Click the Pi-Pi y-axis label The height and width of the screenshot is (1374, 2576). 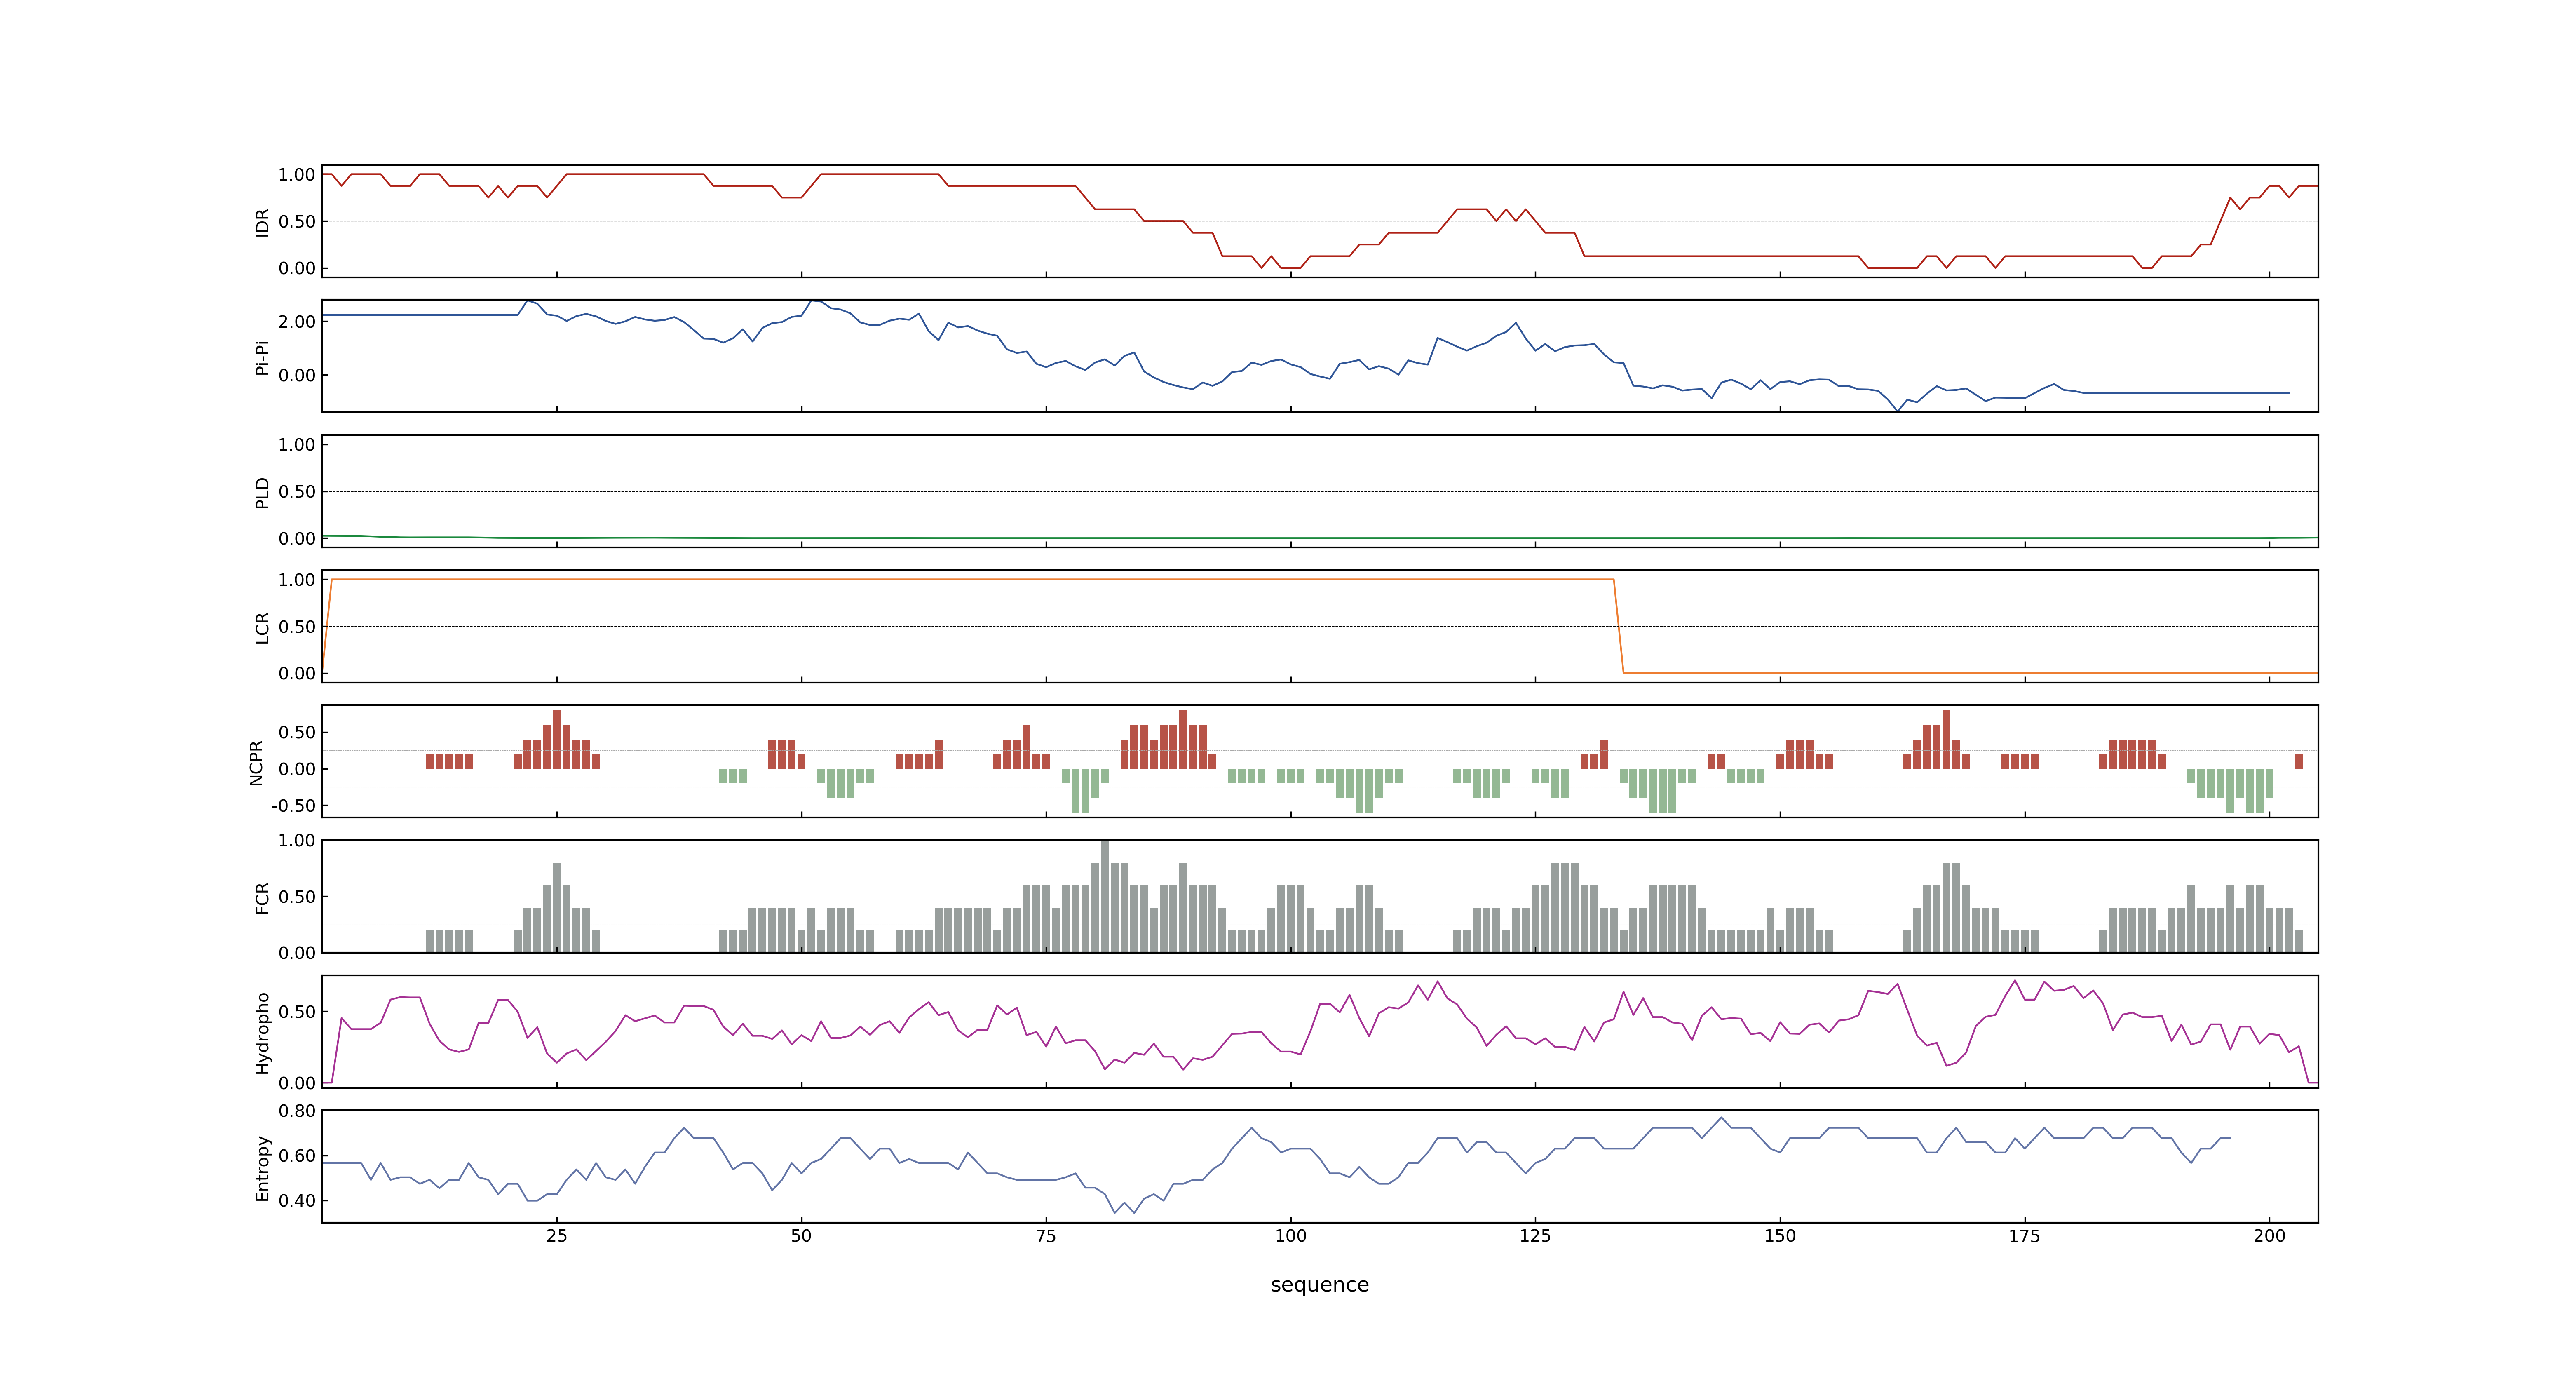tap(263, 357)
